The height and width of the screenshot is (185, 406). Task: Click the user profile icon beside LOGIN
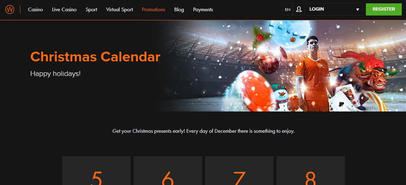click(x=298, y=9)
